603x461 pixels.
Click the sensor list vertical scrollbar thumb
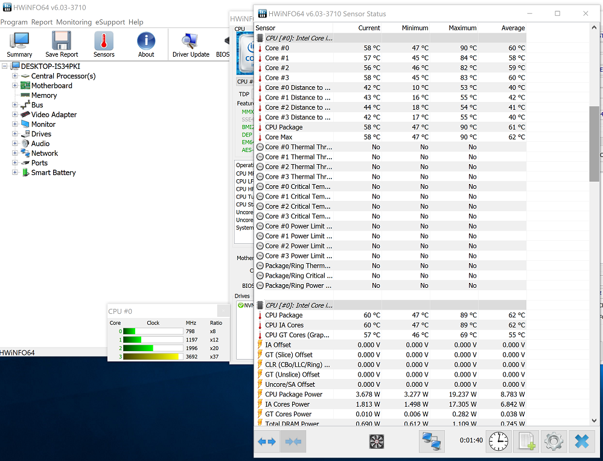(594, 144)
